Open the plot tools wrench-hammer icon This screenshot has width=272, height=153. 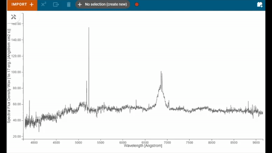(x=14, y=17)
